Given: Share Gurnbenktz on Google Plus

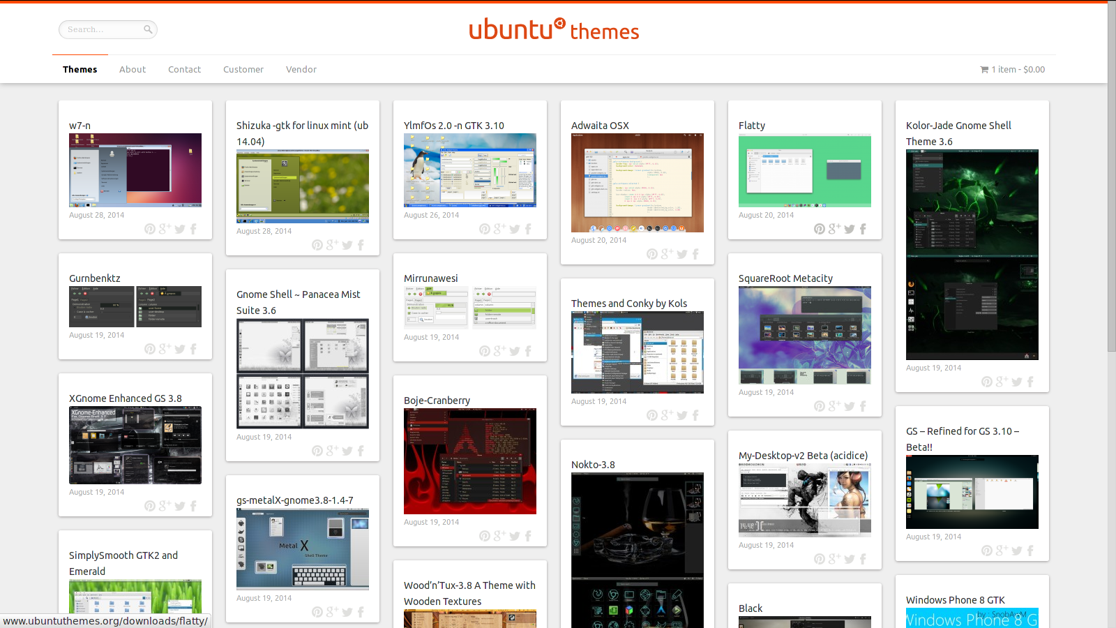Looking at the screenshot, I should point(165,349).
